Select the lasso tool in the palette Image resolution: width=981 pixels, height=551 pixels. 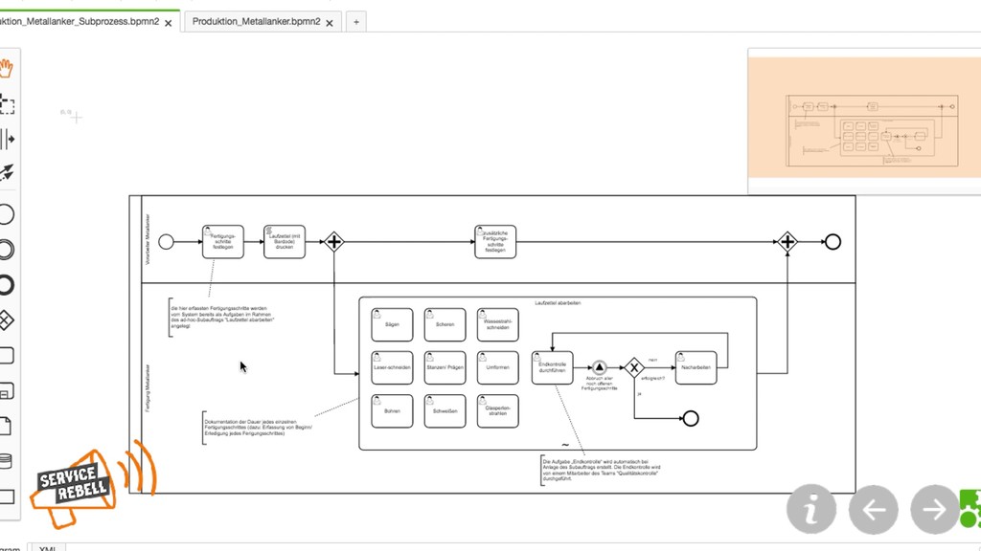7,103
